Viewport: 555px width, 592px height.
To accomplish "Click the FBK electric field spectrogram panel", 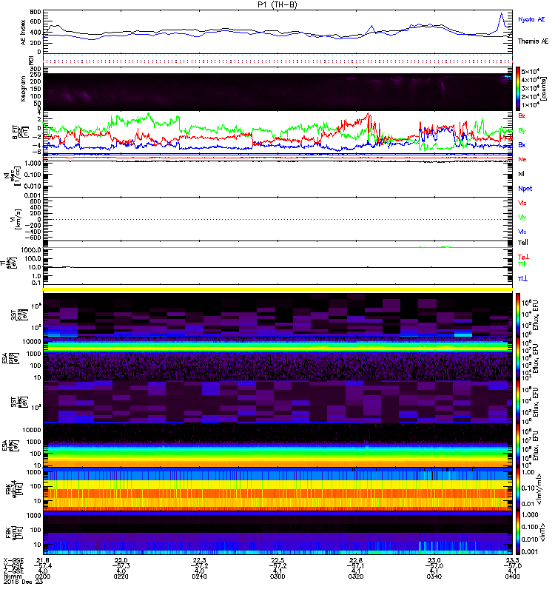I will tap(277, 489).
